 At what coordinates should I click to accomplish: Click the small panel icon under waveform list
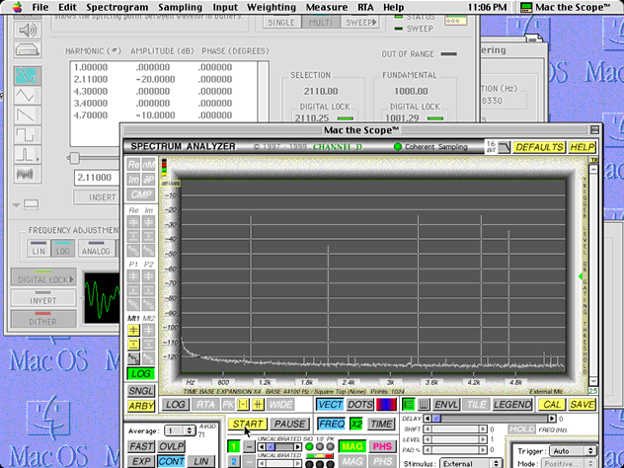pyautogui.click(x=31, y=204)
